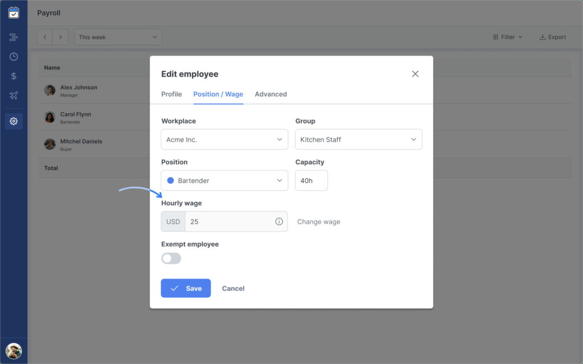The height and width of the screenshot is (364, 583).
Task: Click inside the Capacity field showing 40h
Action: tap(311, 180)
